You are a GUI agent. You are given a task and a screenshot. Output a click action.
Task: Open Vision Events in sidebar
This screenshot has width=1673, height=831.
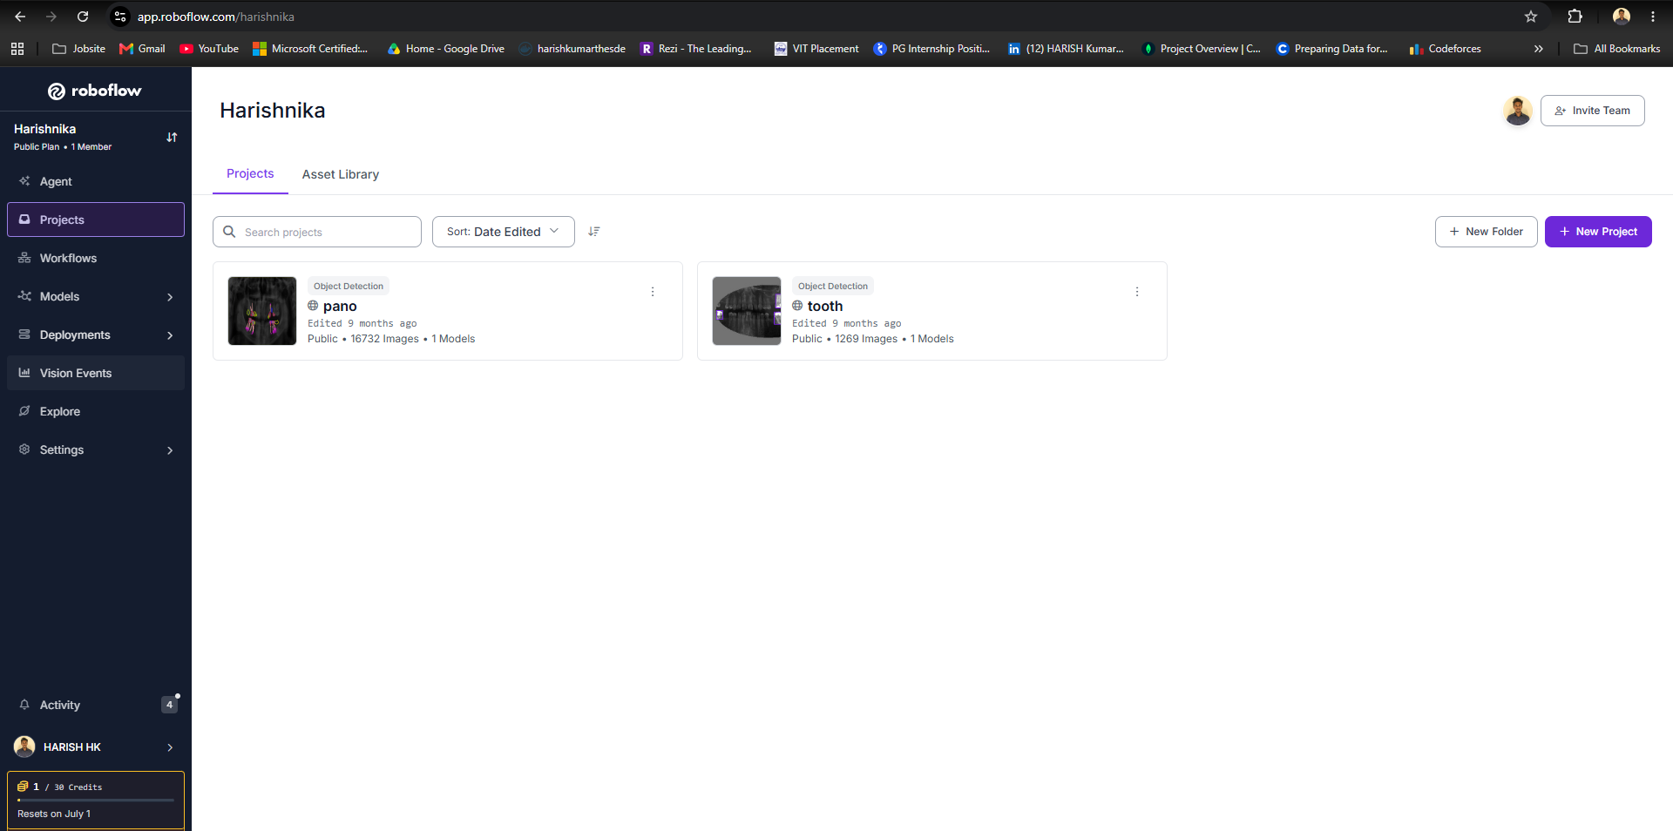[96, 373]
